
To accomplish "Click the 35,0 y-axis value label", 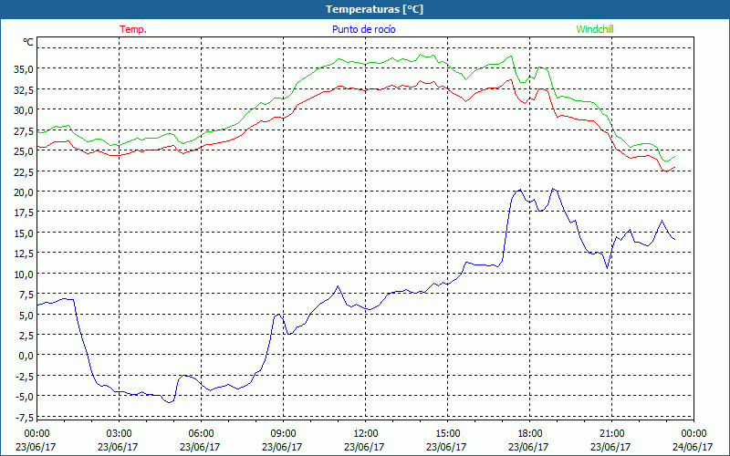I will click(x=23, y=69).
